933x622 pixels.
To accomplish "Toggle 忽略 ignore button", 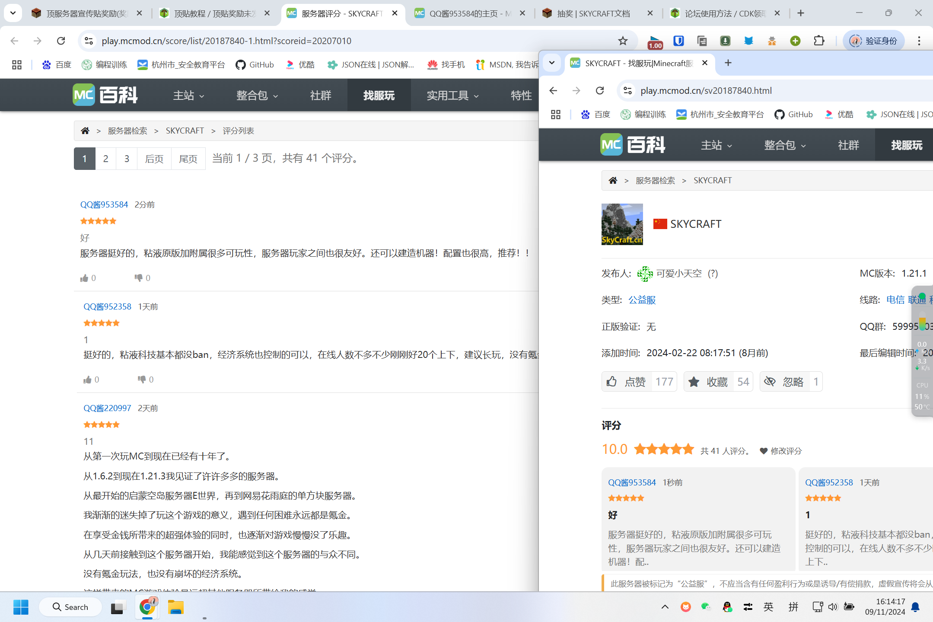I will (791, 382).
